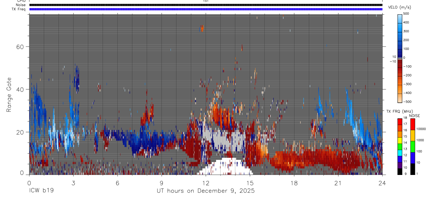
Task: Click the yellow 14–15 MHz band of the TX FRQ legend
Action: 400,140
